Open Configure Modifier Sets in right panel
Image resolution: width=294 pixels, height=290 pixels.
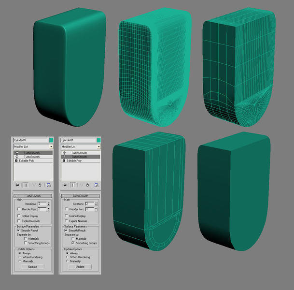tap(97, 185)
